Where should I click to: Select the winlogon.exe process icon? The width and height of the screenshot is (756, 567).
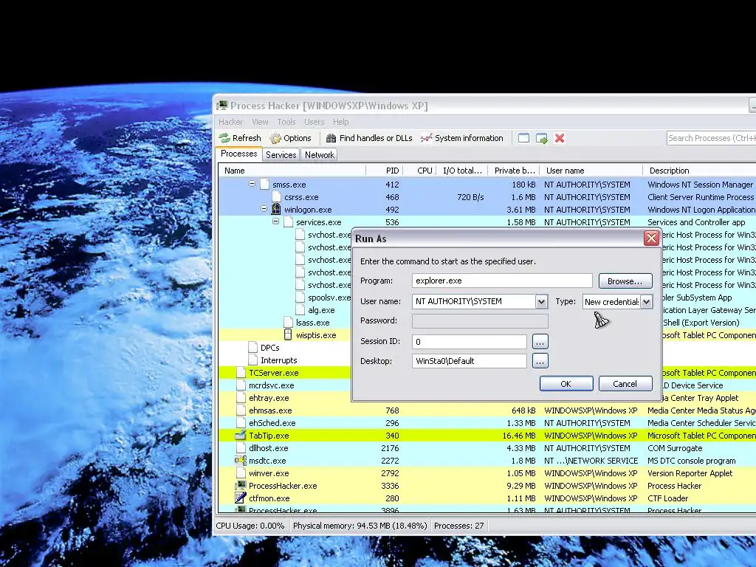(x=276, y=209)
